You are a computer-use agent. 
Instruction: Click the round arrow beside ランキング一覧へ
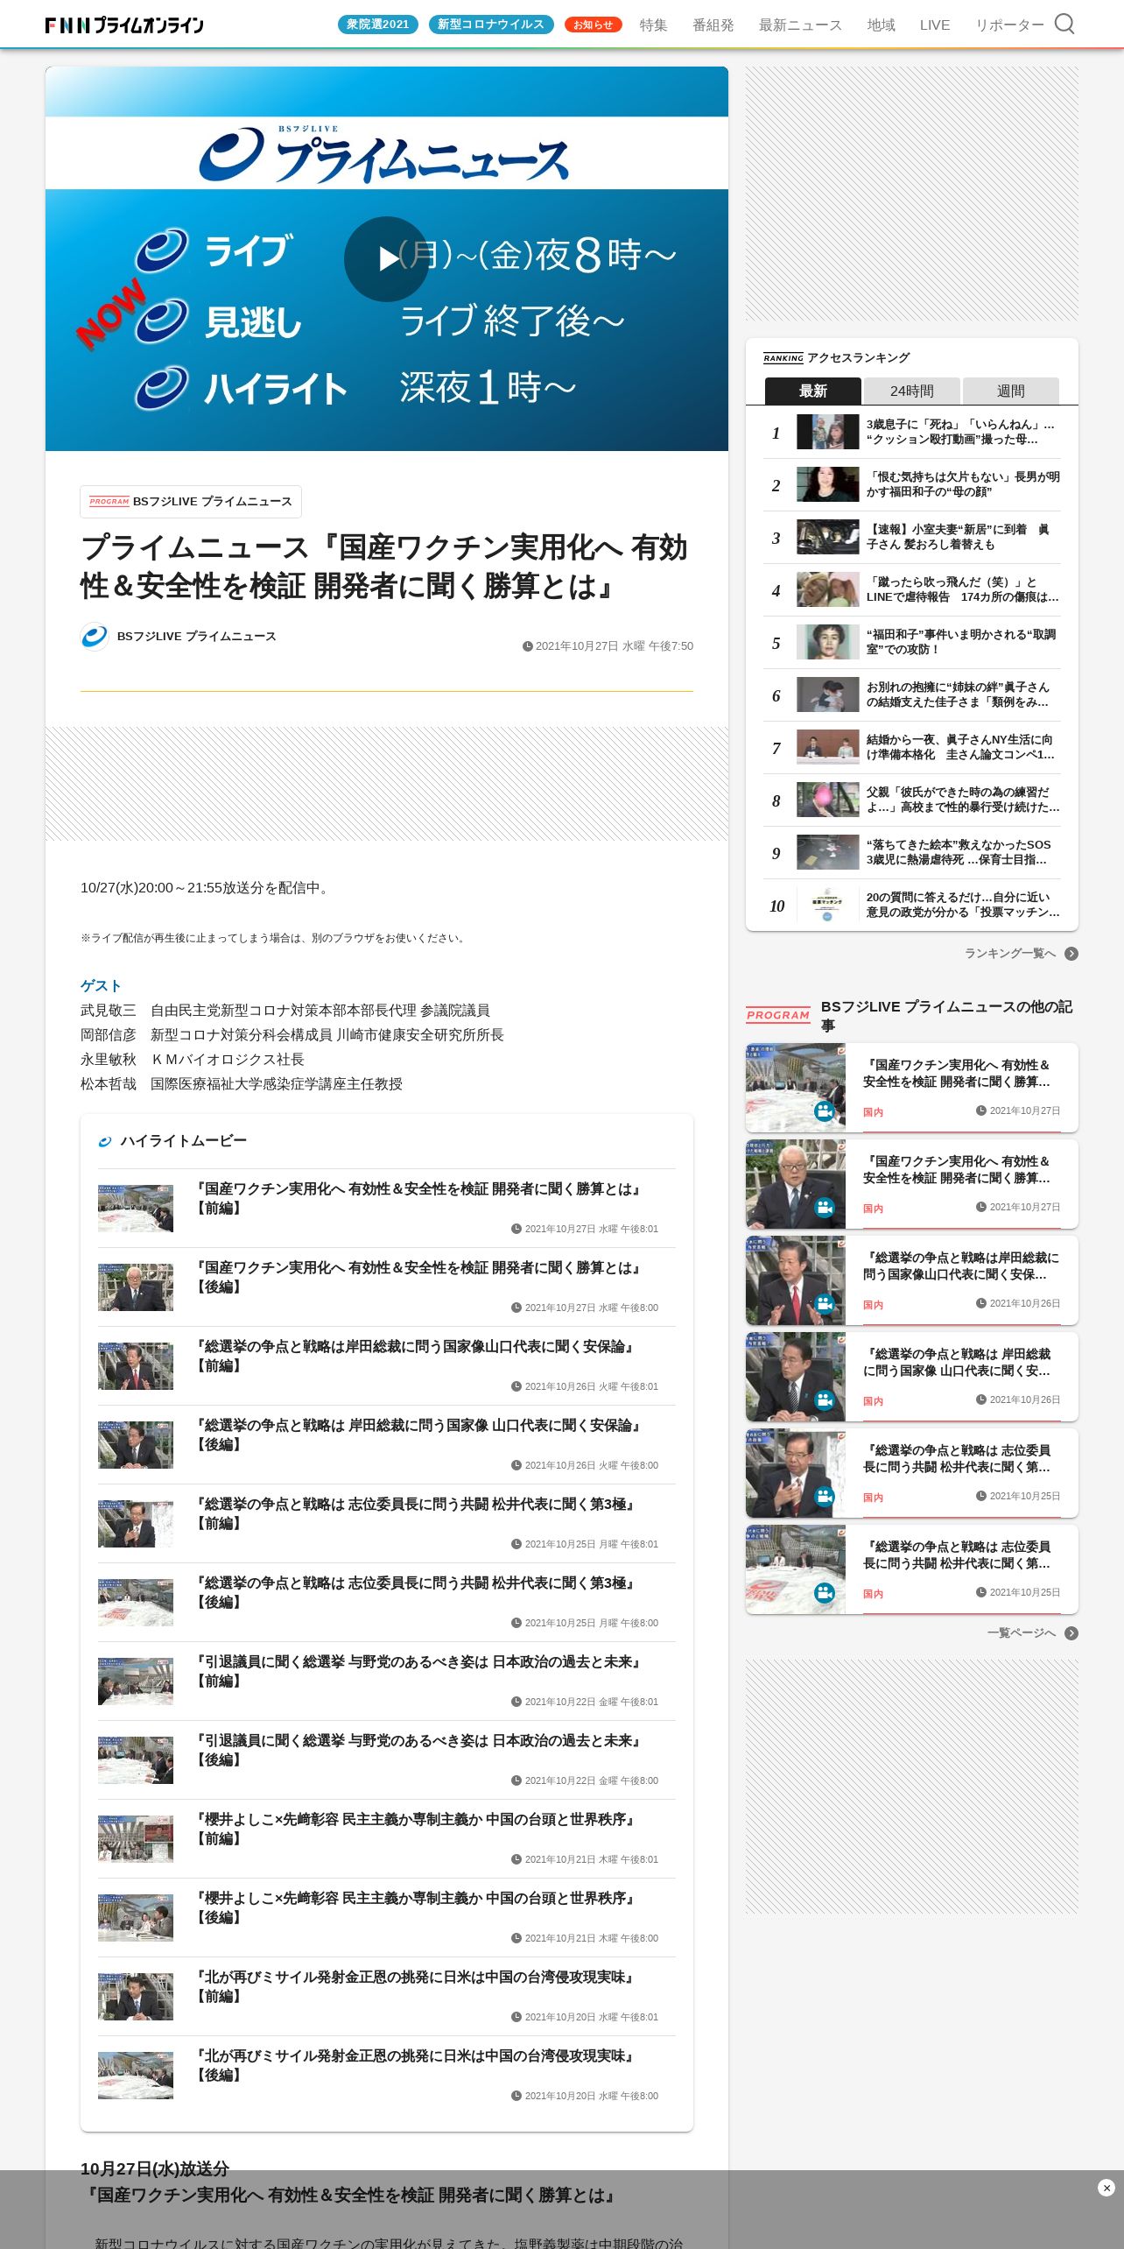point(1071,954)
